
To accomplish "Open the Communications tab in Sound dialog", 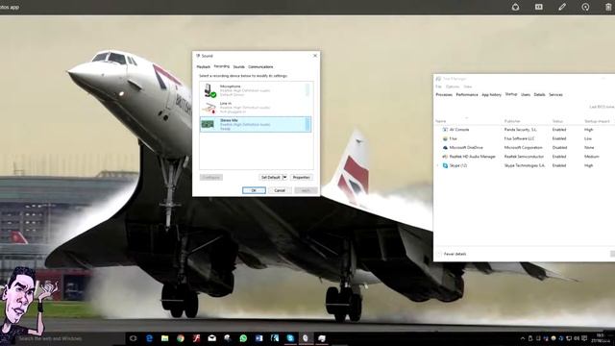I will pyautogui.click(x=260, y=66).
